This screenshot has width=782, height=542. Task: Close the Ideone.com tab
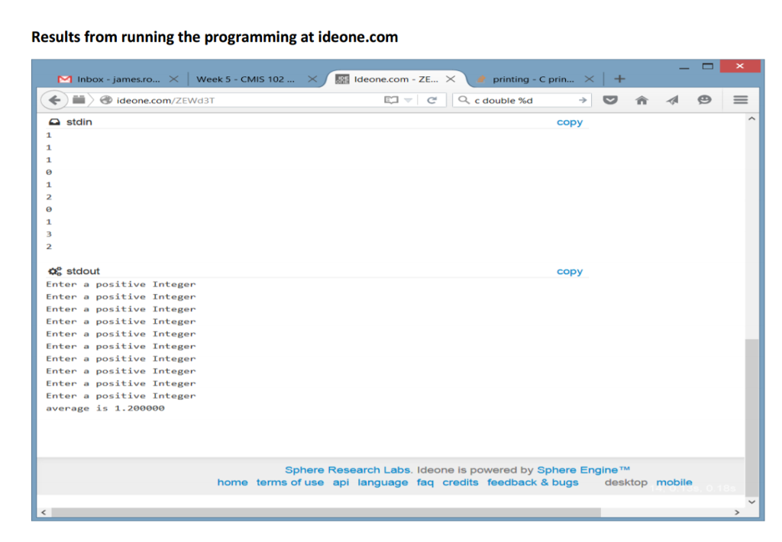tap(451, 79)
